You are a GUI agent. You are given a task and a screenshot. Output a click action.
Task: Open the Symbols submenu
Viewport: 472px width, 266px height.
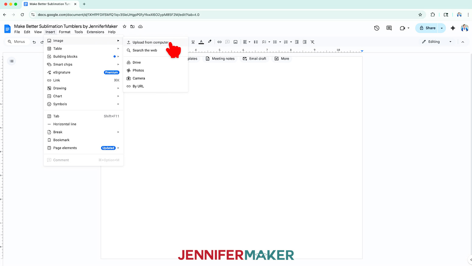click(83, 104)
